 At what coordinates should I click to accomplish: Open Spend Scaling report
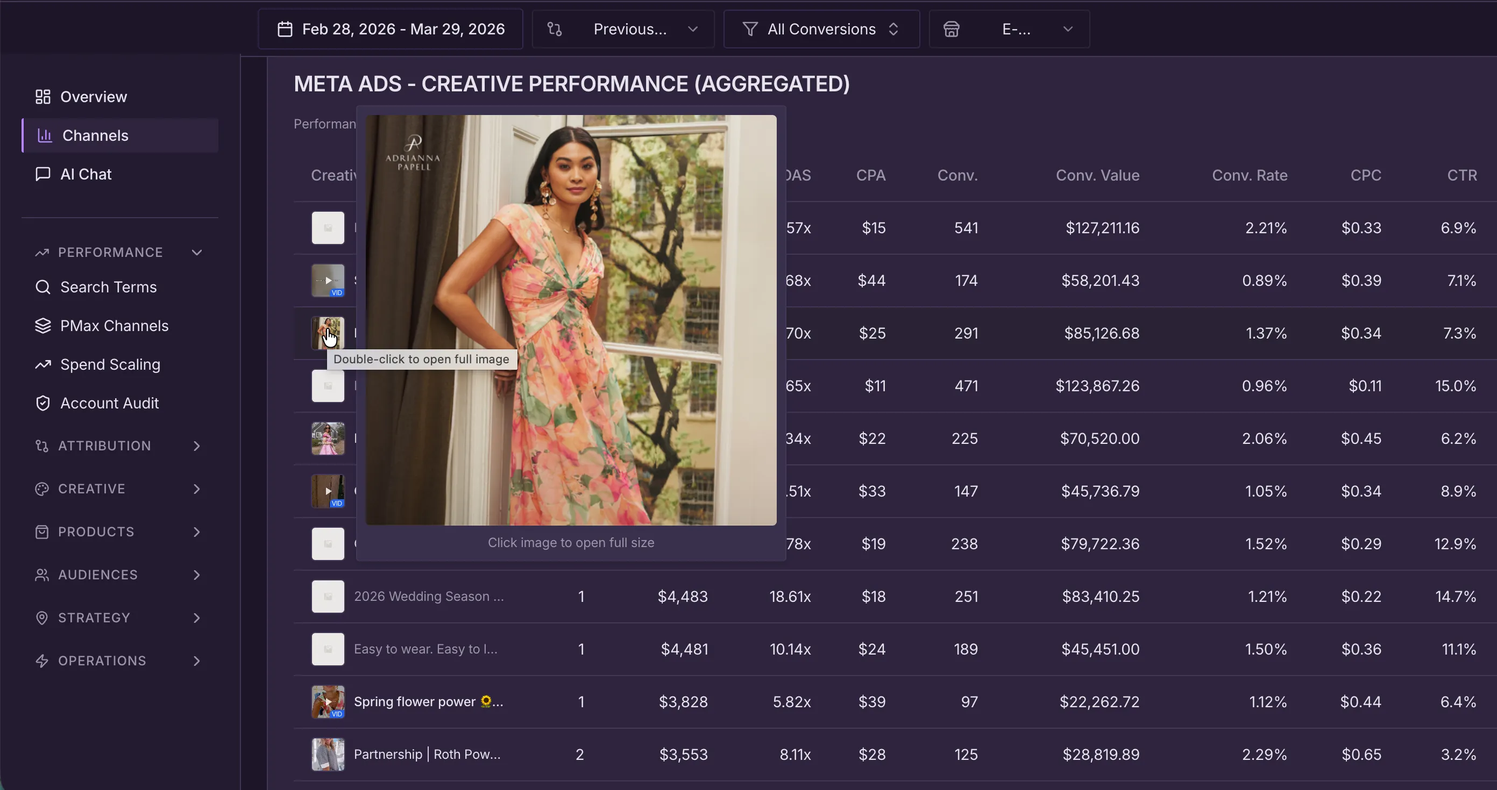pos(120,364)
